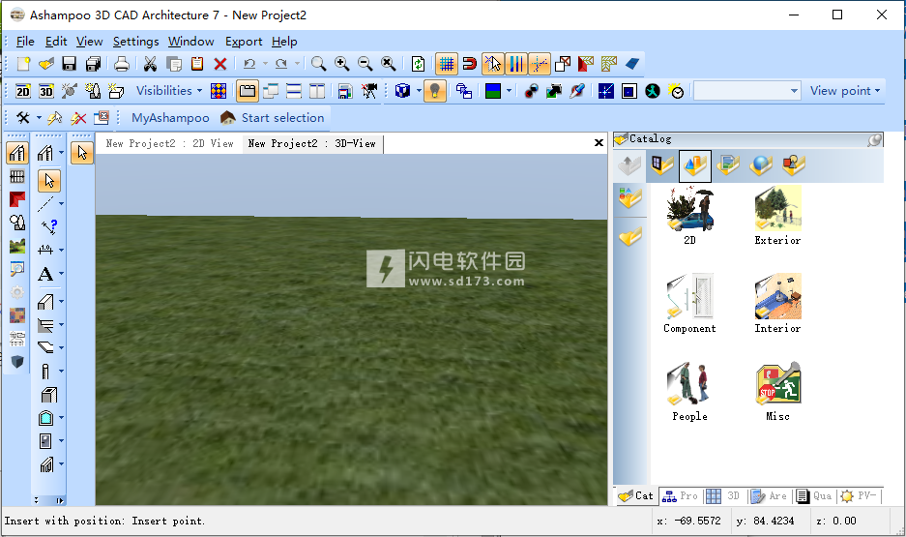906x537 pixels.
Task: Click the Open project folder icon
Action: pos(46,64)
